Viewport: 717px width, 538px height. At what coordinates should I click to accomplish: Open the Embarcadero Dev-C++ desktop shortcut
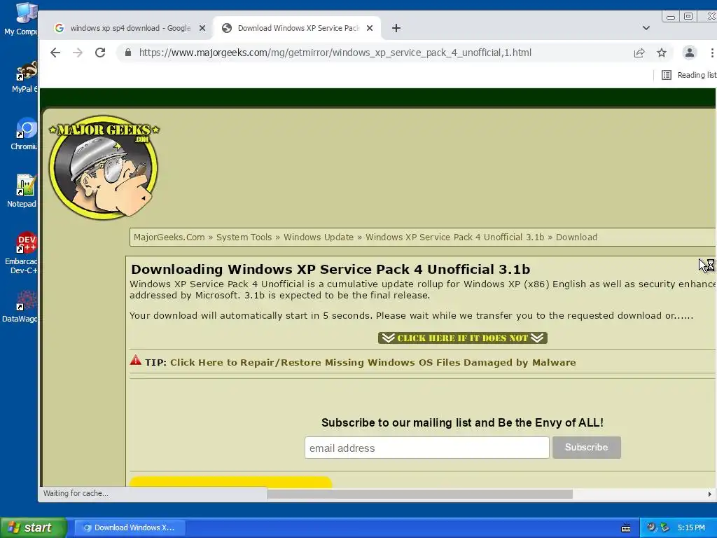click(21, 253)
